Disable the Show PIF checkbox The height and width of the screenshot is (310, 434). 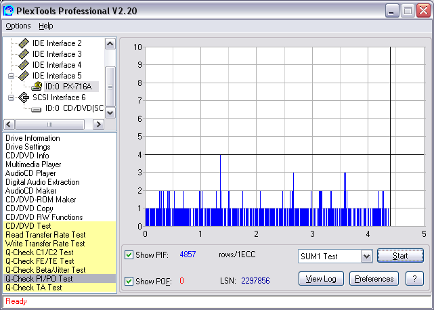pos(129,255)
